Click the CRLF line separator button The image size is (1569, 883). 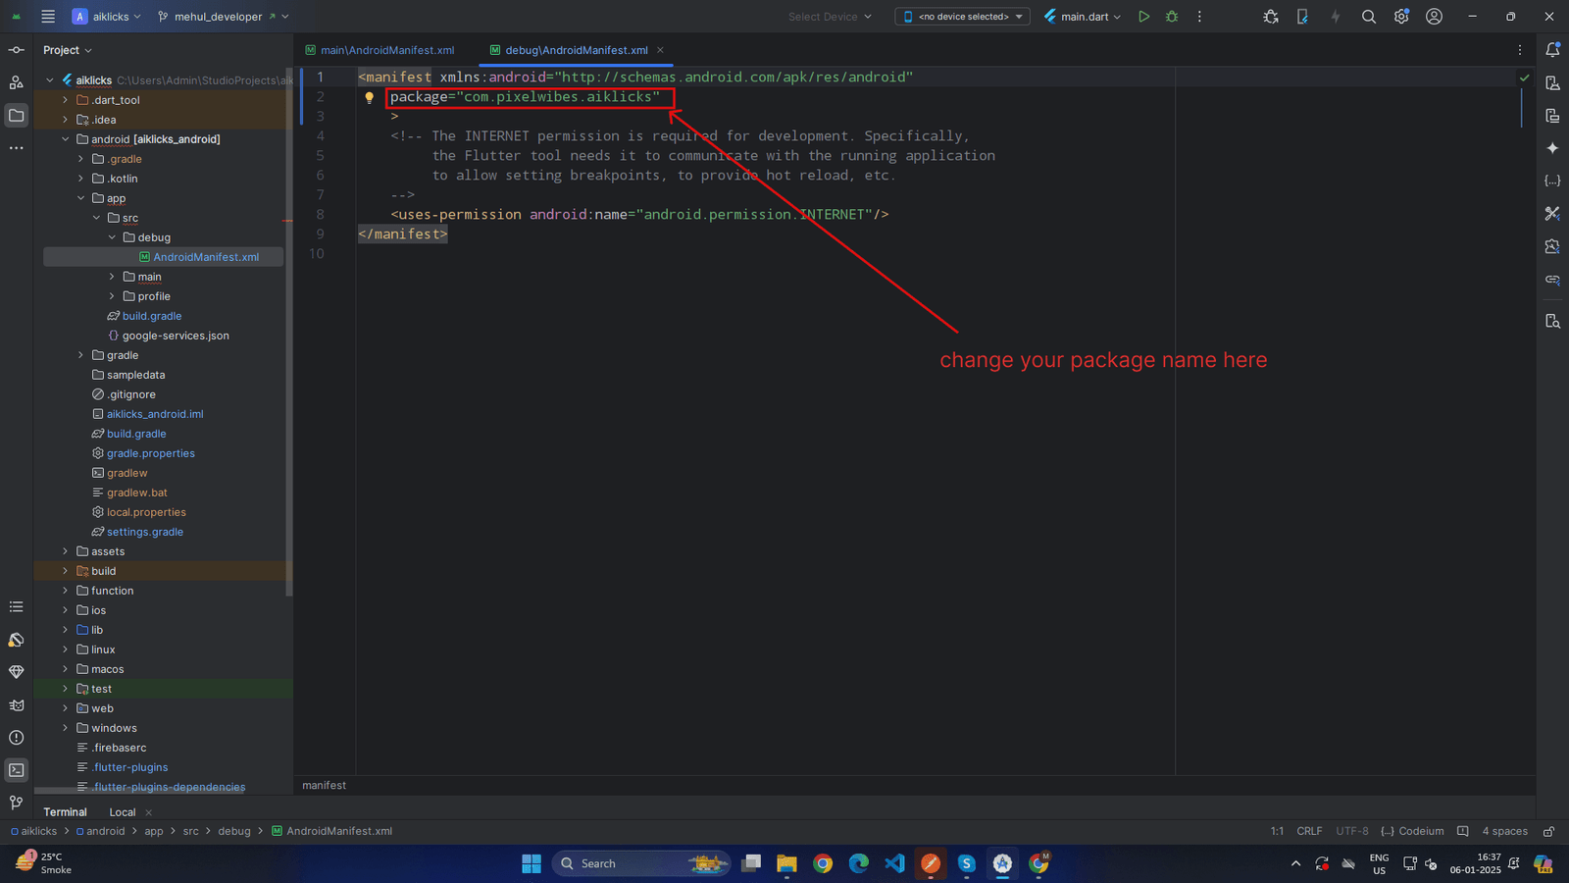tap(1309, 831)
